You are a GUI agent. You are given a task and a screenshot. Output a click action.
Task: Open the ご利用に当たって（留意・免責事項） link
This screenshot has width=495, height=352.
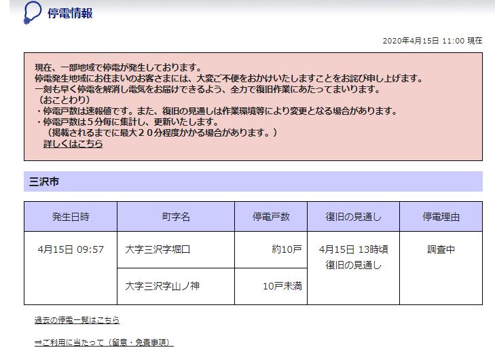[104, 342]
